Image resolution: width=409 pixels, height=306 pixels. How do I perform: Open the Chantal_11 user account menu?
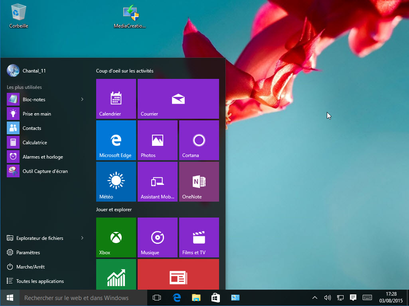(x=26, y=71)
